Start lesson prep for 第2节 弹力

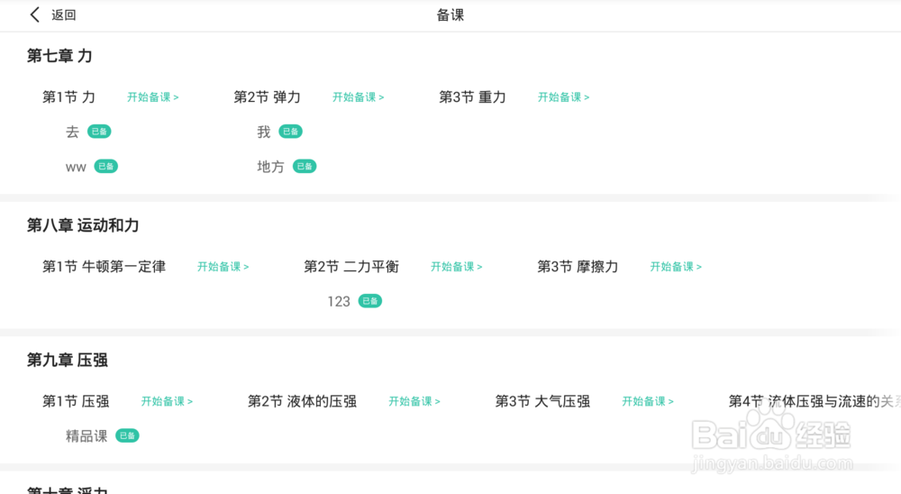coord(359,97)
